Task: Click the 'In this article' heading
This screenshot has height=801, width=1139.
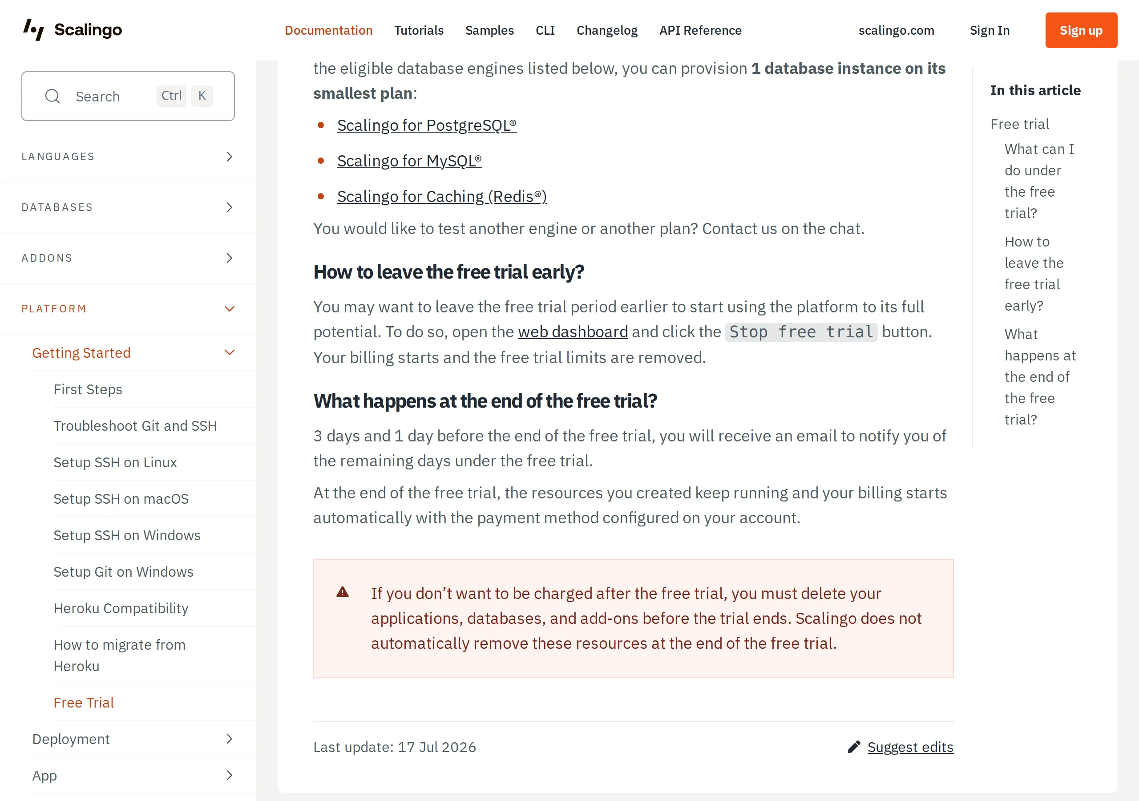Action: coord(1035,90)
